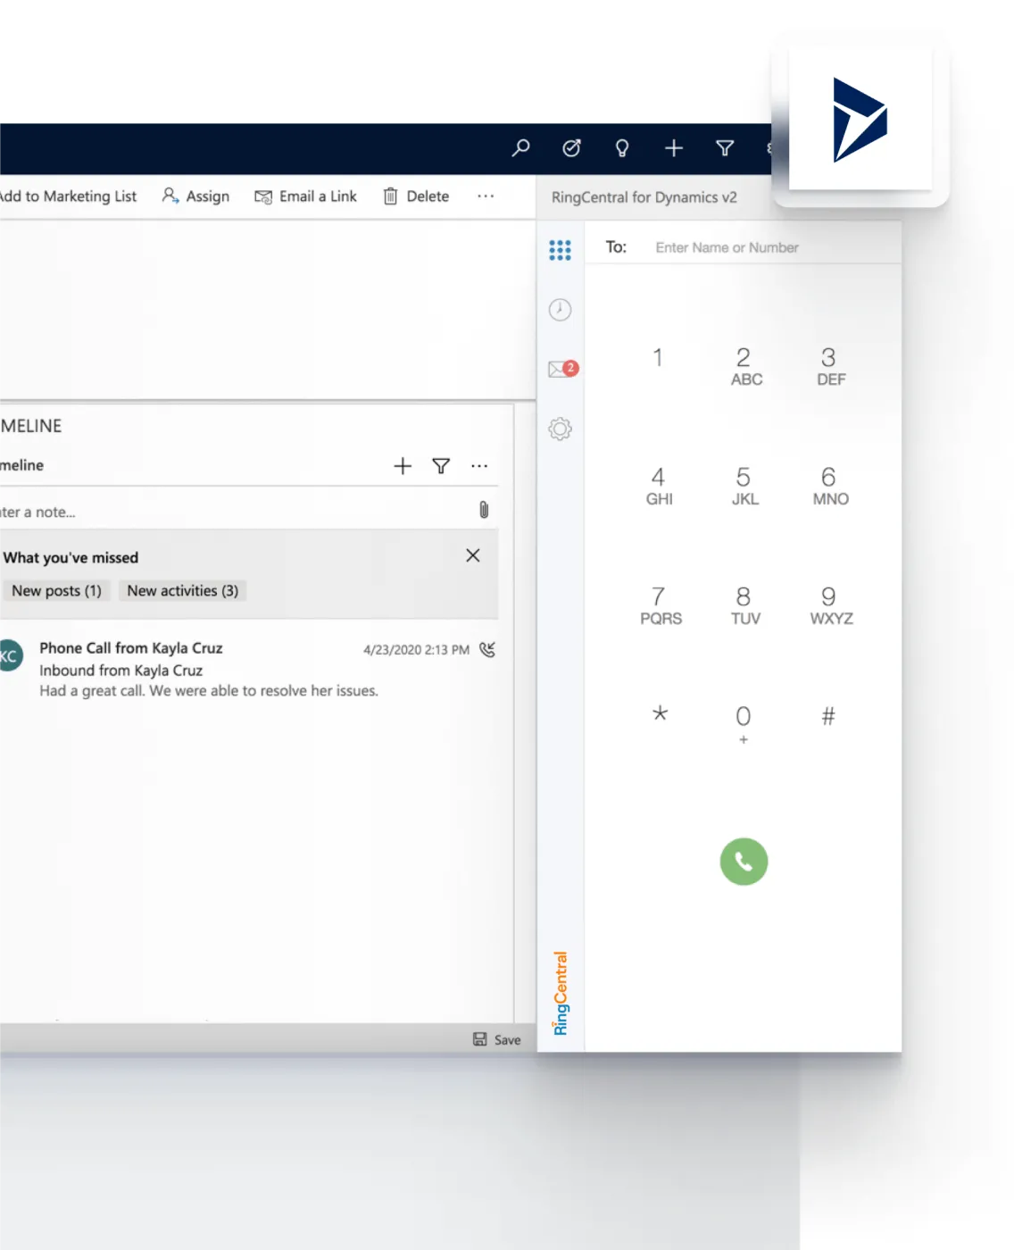Expand the command bar overflow menu

pyautogui.click(x=486, y=196)
